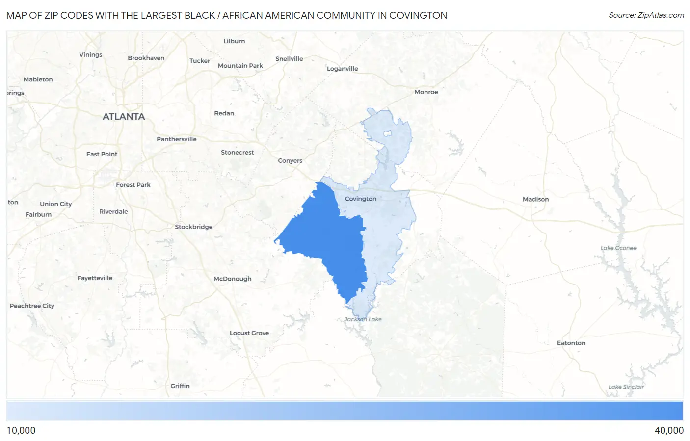The height and width of the screenshot is (441, 690).
Task: Click the Griffin map label
Action: [180, 386]
